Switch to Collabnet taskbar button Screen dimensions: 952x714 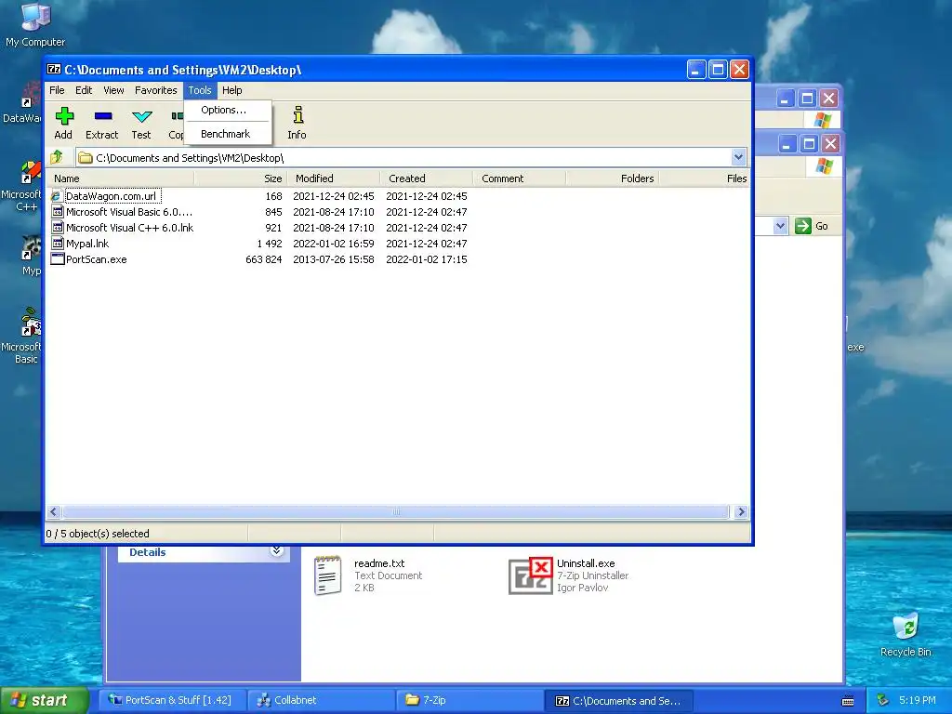tap(321, 700)
